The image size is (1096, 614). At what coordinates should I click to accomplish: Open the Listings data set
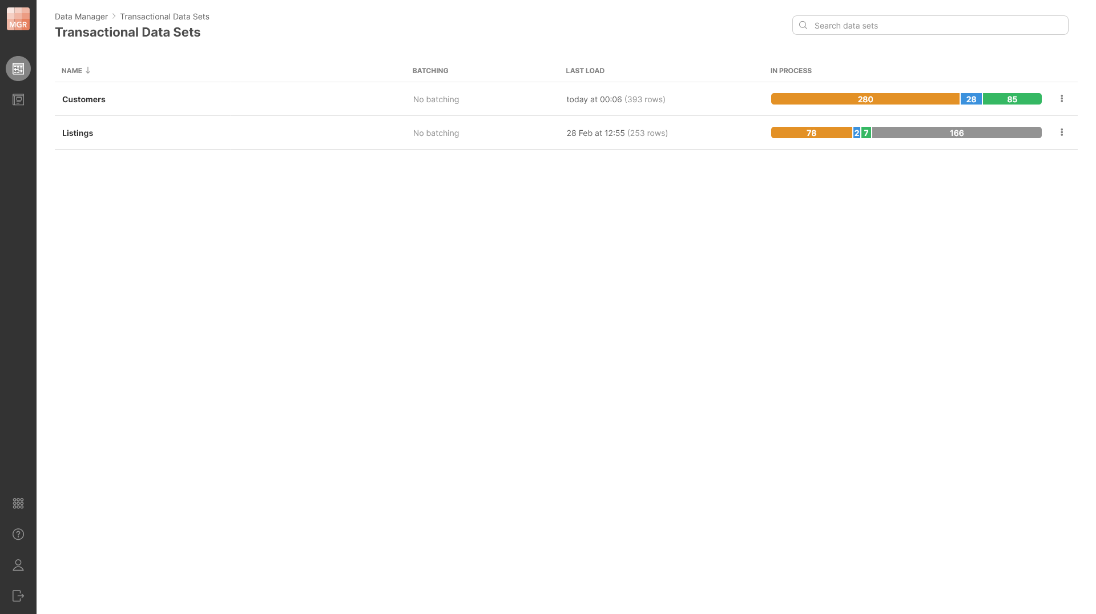tap(77, 133)
